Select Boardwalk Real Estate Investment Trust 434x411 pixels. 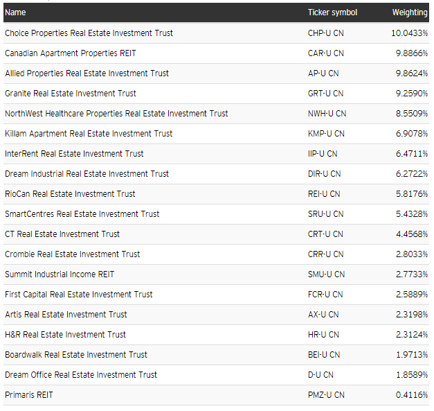click(x=76, y=355)
